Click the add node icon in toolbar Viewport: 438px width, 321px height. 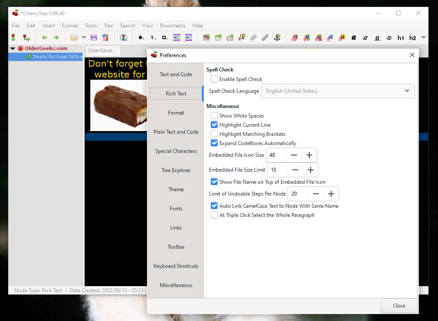pos(13,37)
